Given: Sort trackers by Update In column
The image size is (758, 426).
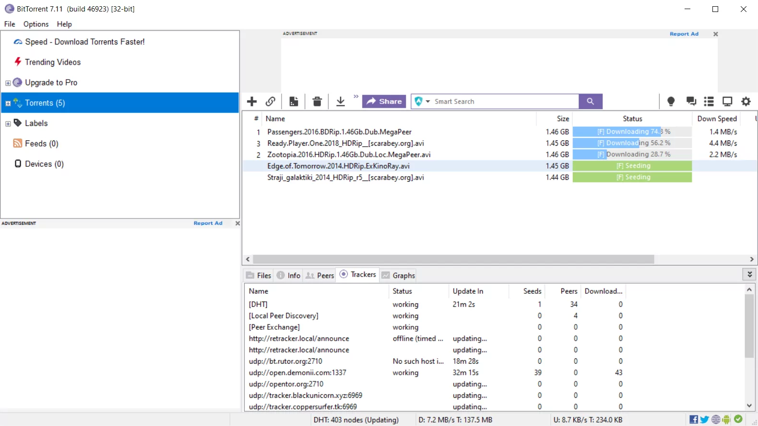Looking at the screenshot, I should 478,291.
